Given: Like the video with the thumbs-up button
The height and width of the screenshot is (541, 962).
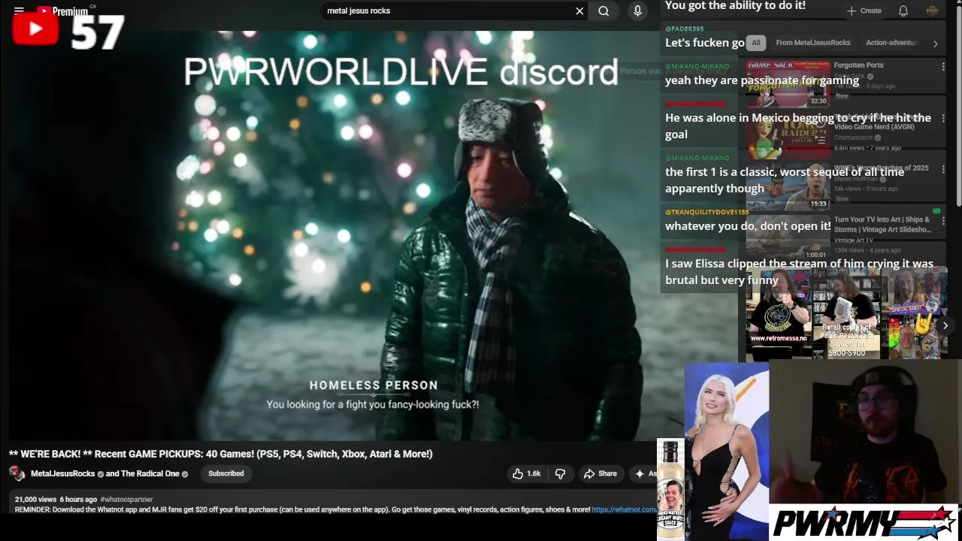Looking at the screenshot, I should 526,473.
